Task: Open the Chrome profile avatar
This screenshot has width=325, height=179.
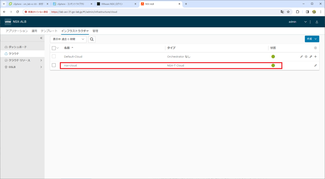Action: tap(314, 12)
